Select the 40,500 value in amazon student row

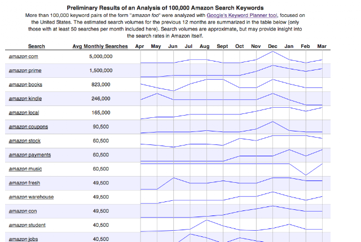[x=101, y=225]
